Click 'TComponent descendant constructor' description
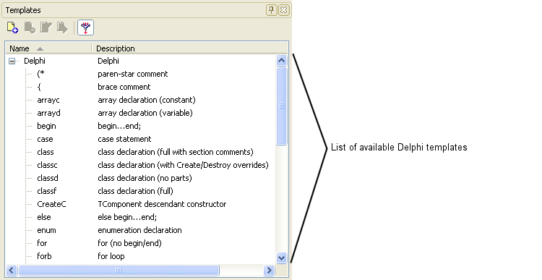542x280 pixels. click(x=162, y=204)
